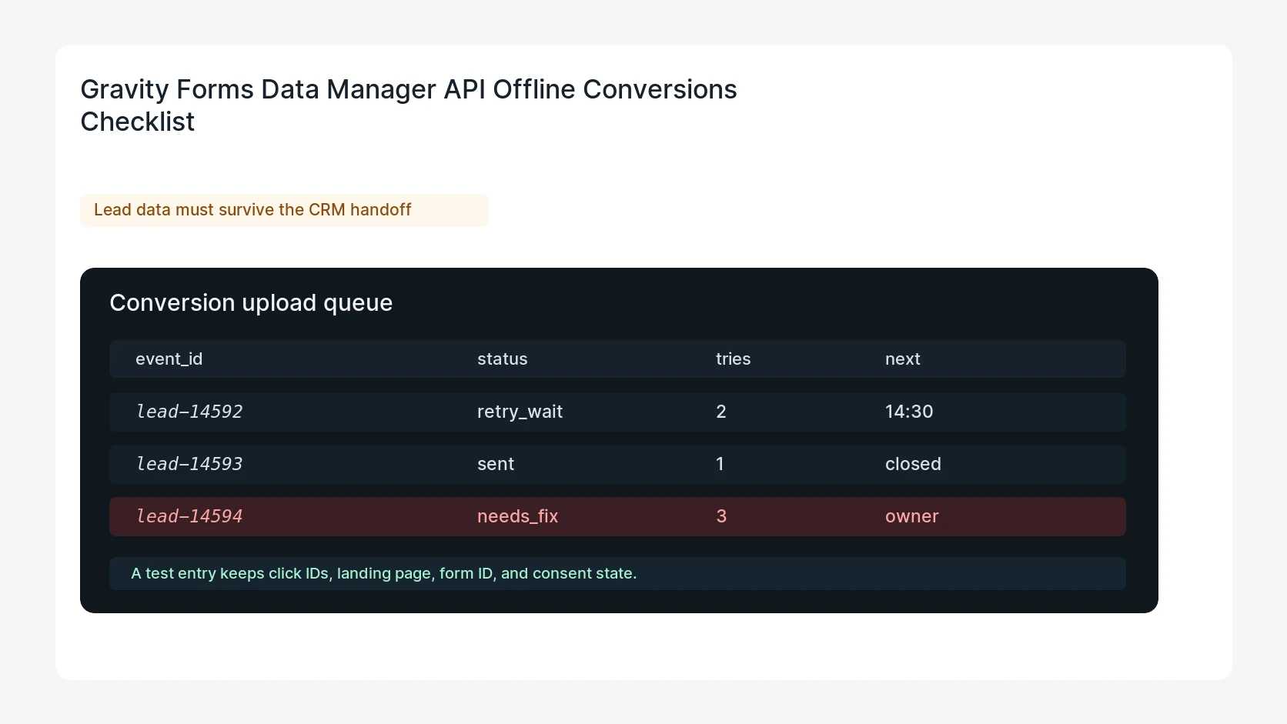Click the 'needs_fix' status cell
This screenshot has width=1287, height=724.
517,516
